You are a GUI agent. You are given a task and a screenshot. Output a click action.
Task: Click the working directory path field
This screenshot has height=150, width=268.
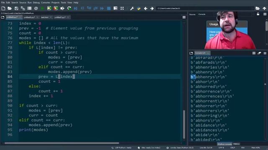pyautogui.click(x=205, y=8)
